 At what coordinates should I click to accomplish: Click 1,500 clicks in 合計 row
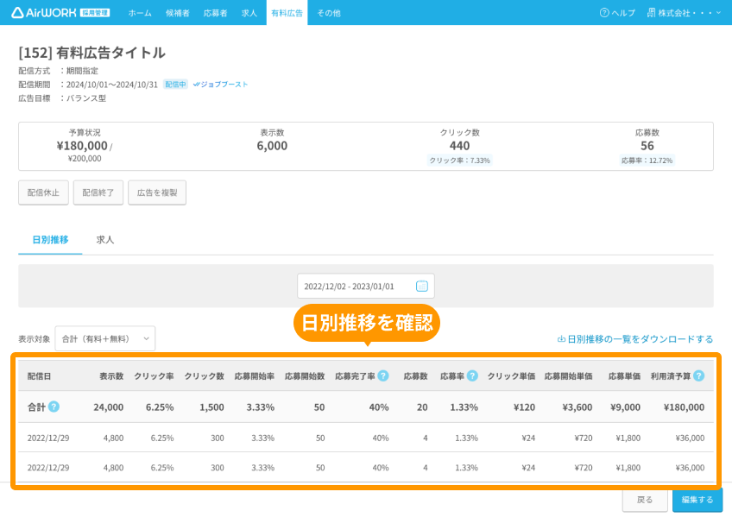tap(212, 407)
